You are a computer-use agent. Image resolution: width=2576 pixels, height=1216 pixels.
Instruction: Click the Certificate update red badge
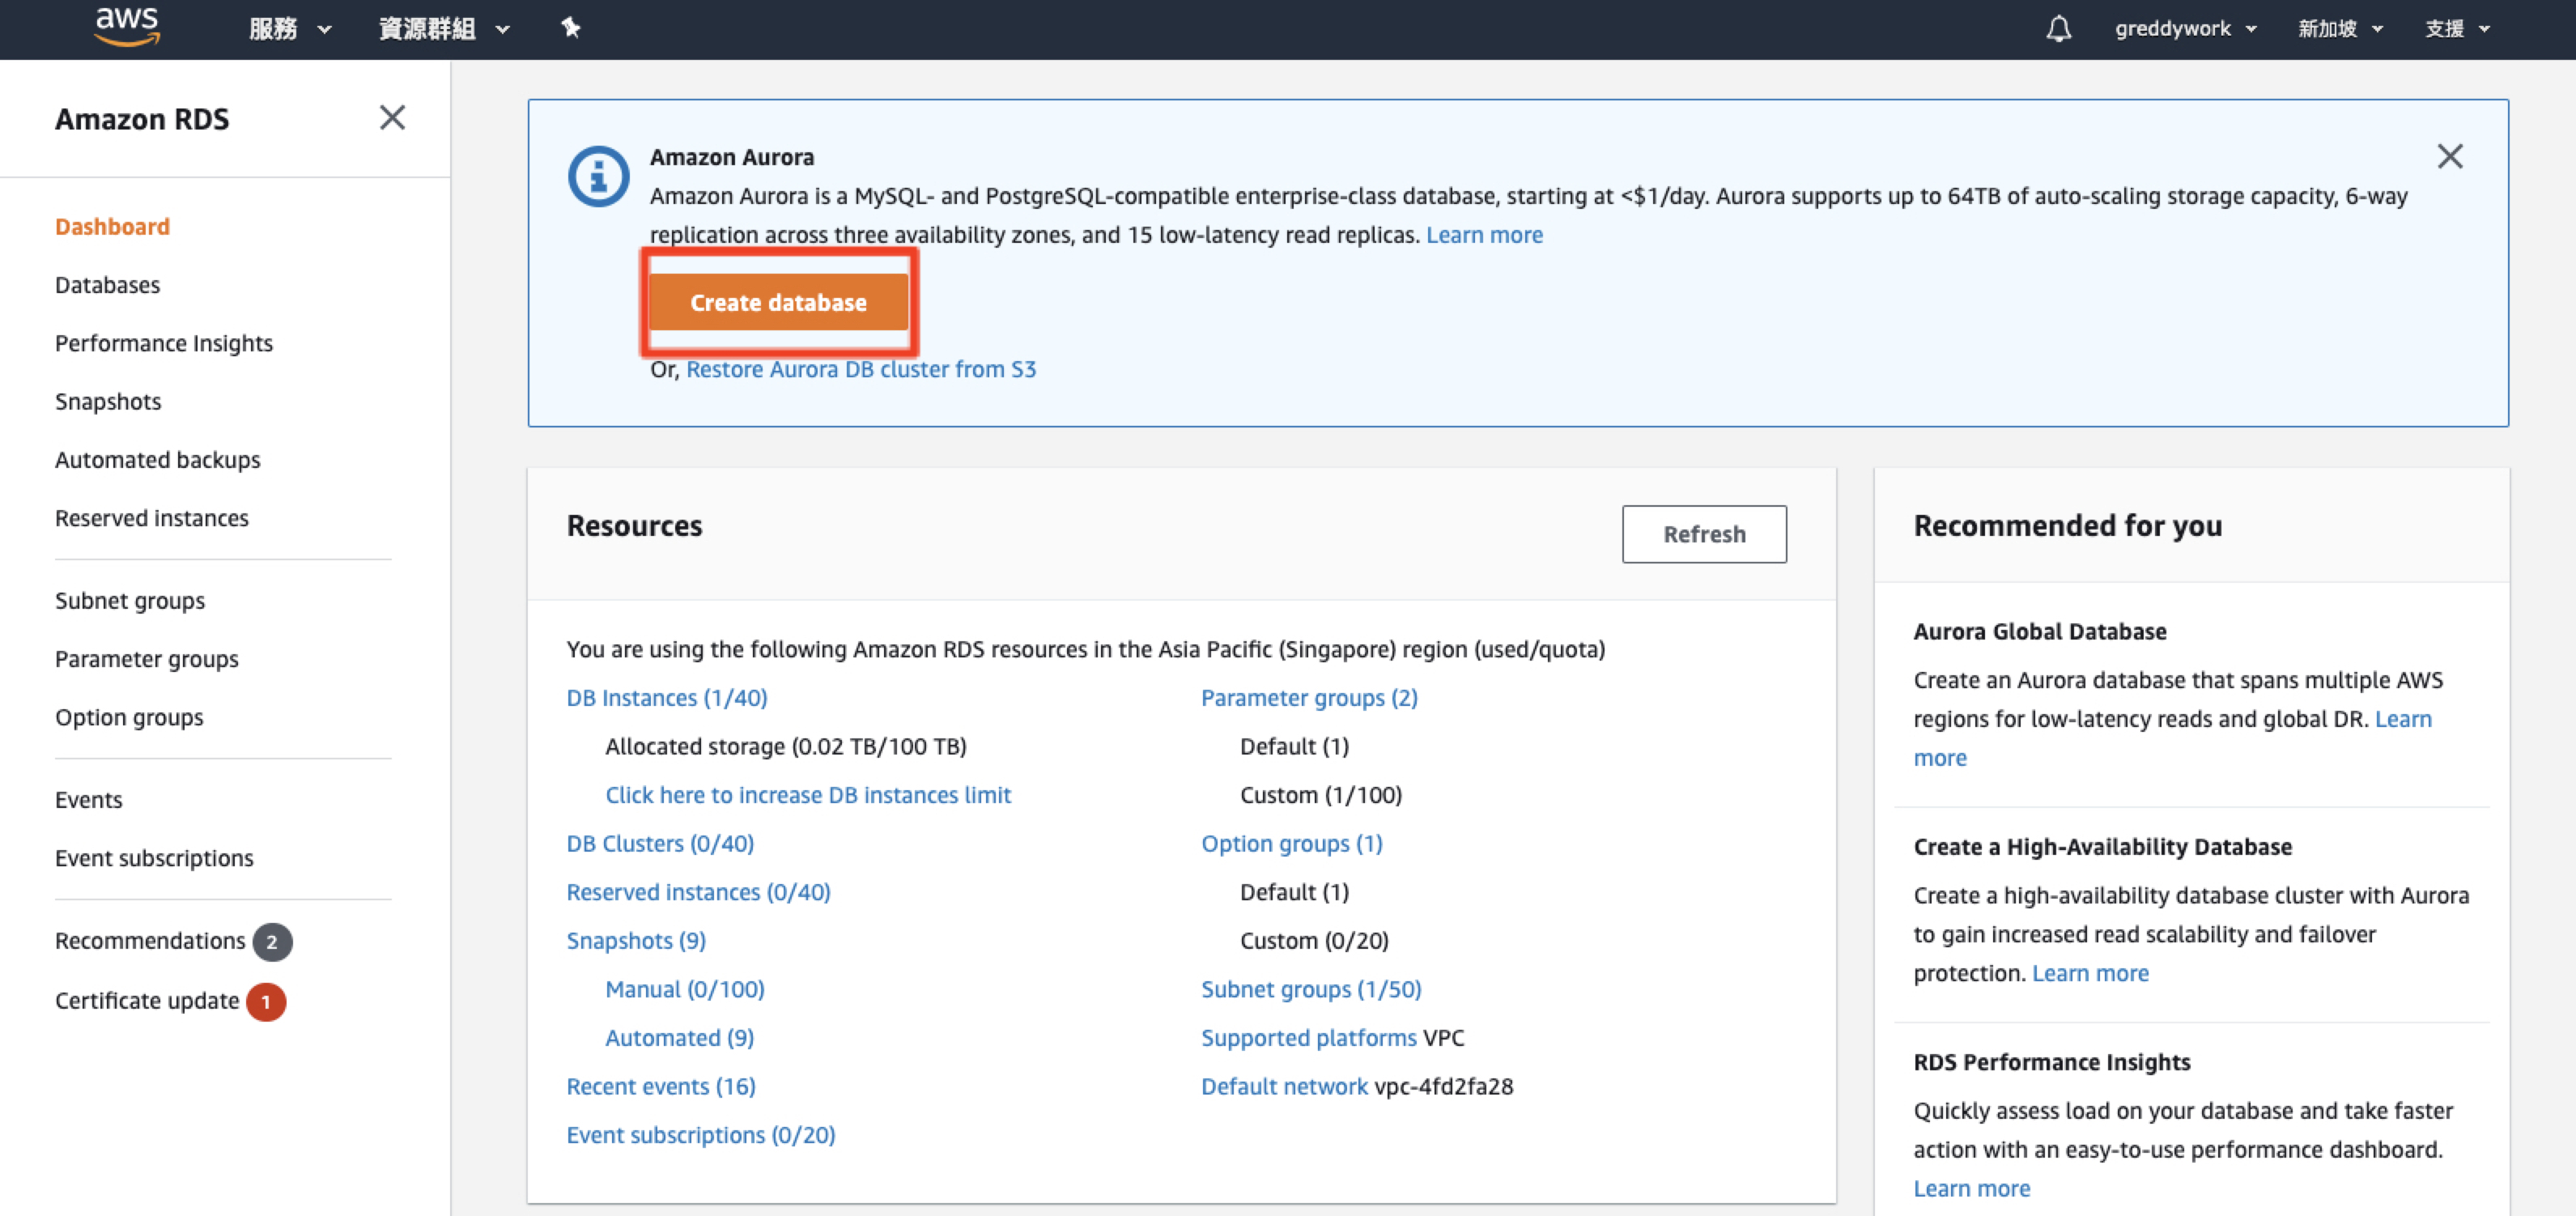[x=266, y=1002]
